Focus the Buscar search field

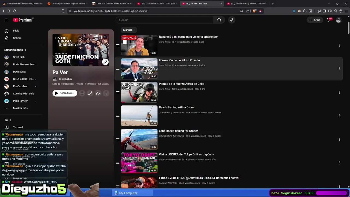point(165,20)
